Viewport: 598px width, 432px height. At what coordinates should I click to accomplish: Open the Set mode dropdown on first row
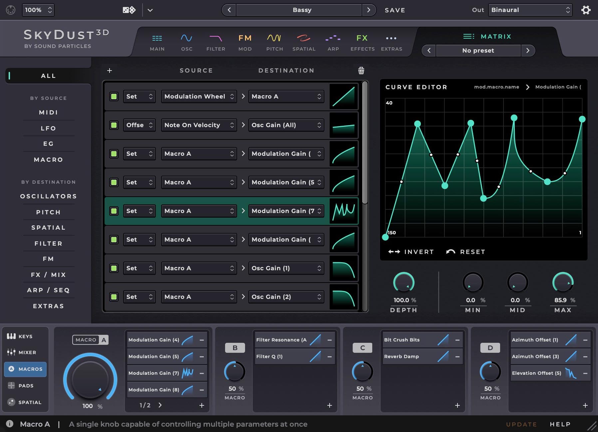click(139, 96)
